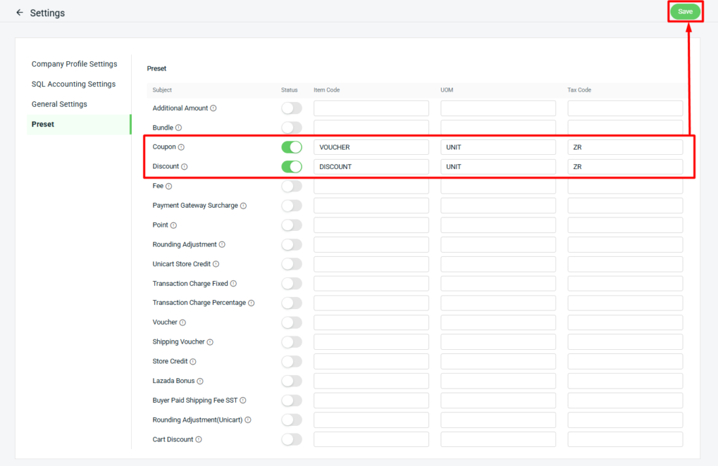Click the Coupon Item Code field containing VOUCHER
This screenshot has width=718, height=466.
click(371, 147)
